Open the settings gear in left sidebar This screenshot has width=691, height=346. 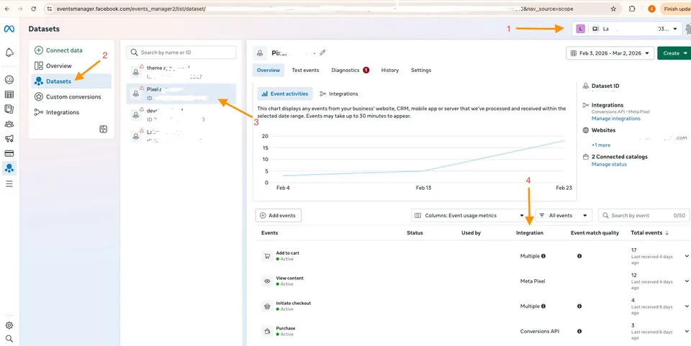coord(9,325)
